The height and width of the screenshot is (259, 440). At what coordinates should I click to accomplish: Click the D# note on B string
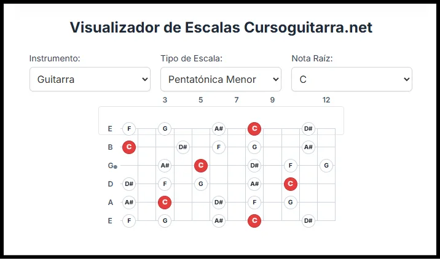pyautogui.click(x=183, y=147)
